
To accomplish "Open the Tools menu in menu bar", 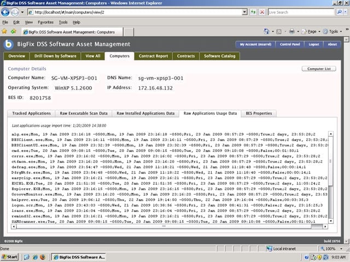I will (63, 22).
